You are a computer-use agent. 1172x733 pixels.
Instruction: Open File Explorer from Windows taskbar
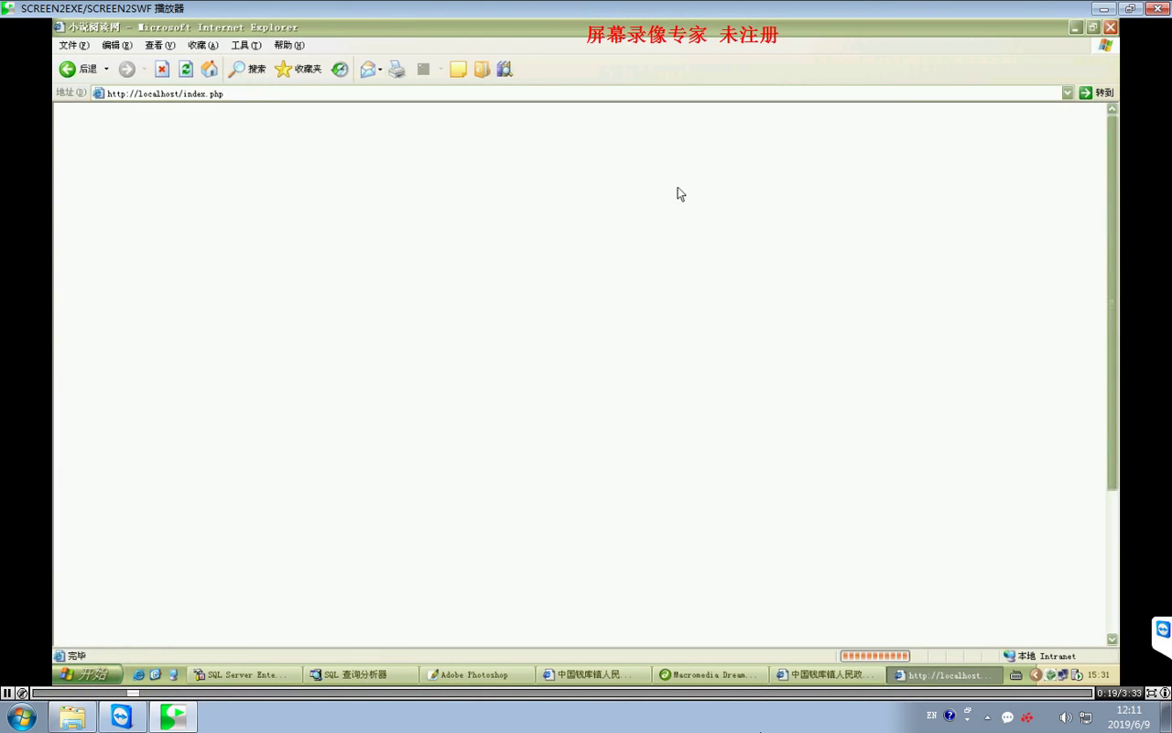(x=72, y=717)
